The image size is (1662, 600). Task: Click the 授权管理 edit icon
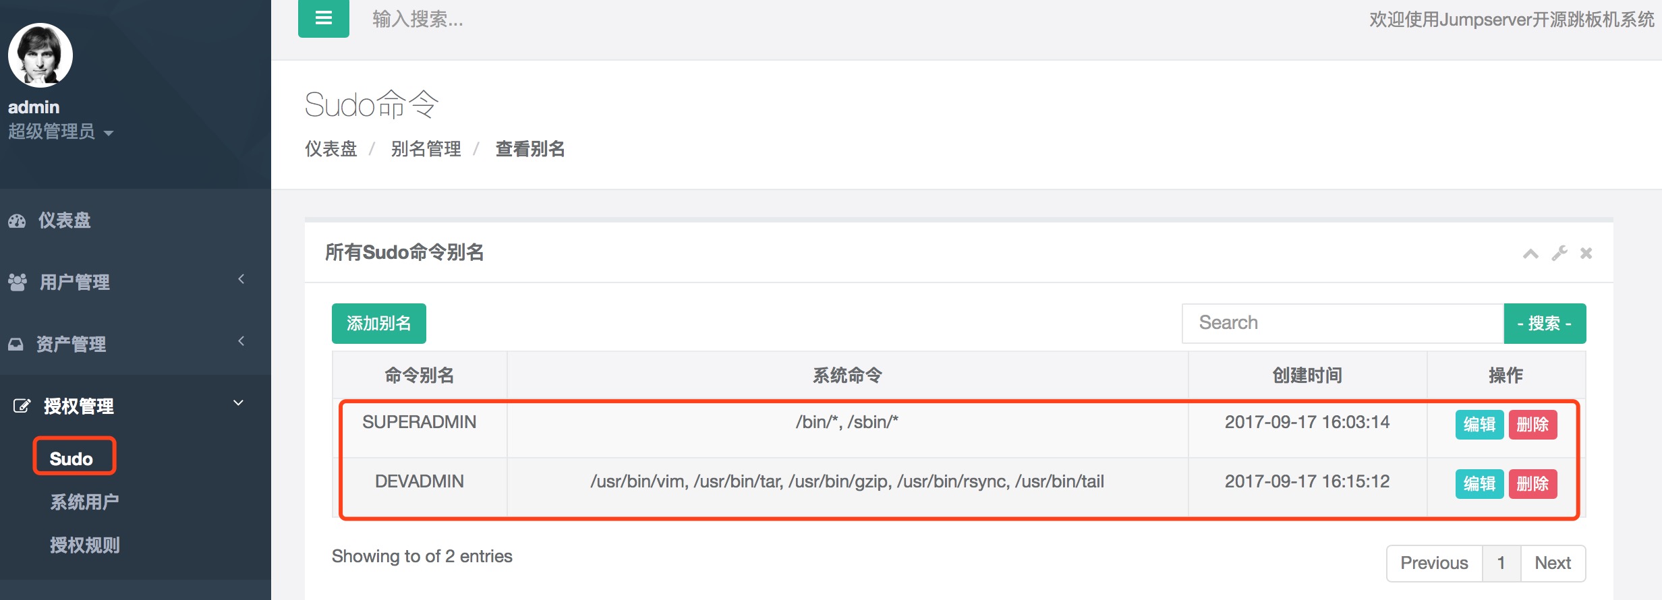(22, 406)
